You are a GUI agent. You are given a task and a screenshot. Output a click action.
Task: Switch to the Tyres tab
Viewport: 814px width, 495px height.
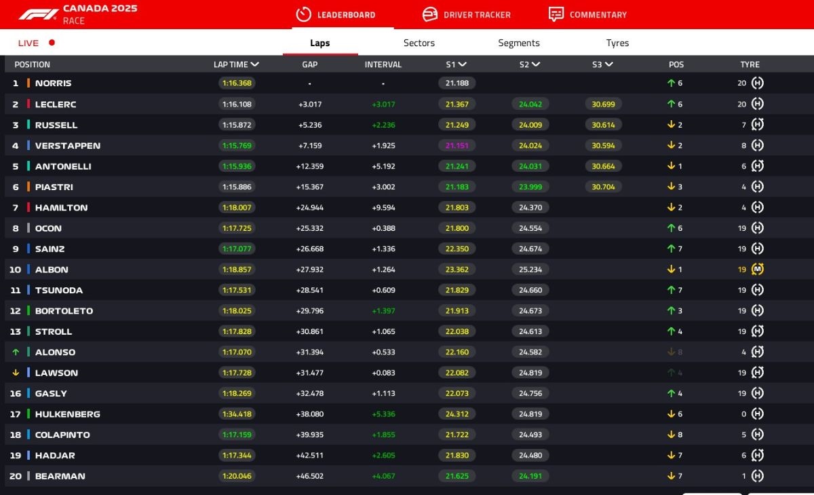pos(617,43)
